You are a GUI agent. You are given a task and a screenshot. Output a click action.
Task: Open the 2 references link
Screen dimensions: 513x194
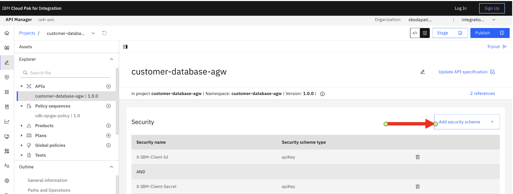point(482,93)
